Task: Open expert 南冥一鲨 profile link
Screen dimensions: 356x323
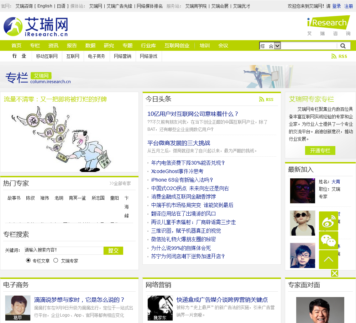Action: (x=77, y=198)
